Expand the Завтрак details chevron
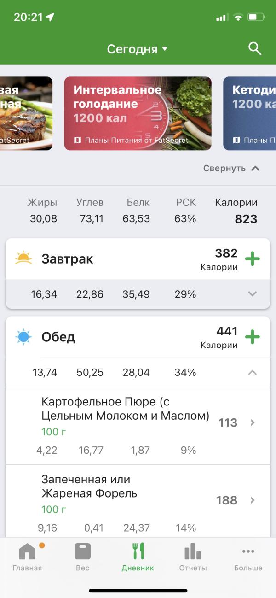The width and height of the screenshot is (276, 598). coord(252,294)
